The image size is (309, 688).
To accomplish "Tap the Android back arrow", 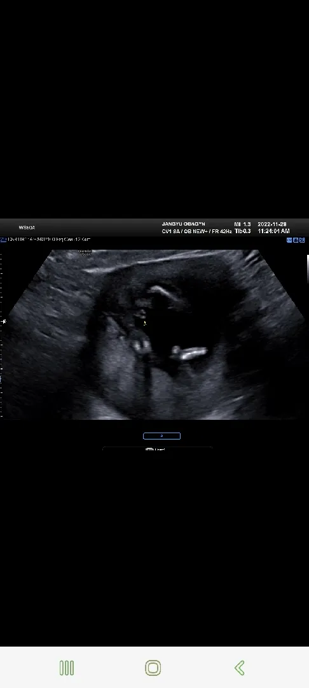I will click(x=240, y=668).
